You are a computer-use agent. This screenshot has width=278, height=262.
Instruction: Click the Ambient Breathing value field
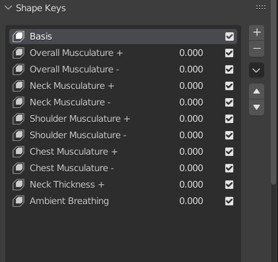point(191,201)
